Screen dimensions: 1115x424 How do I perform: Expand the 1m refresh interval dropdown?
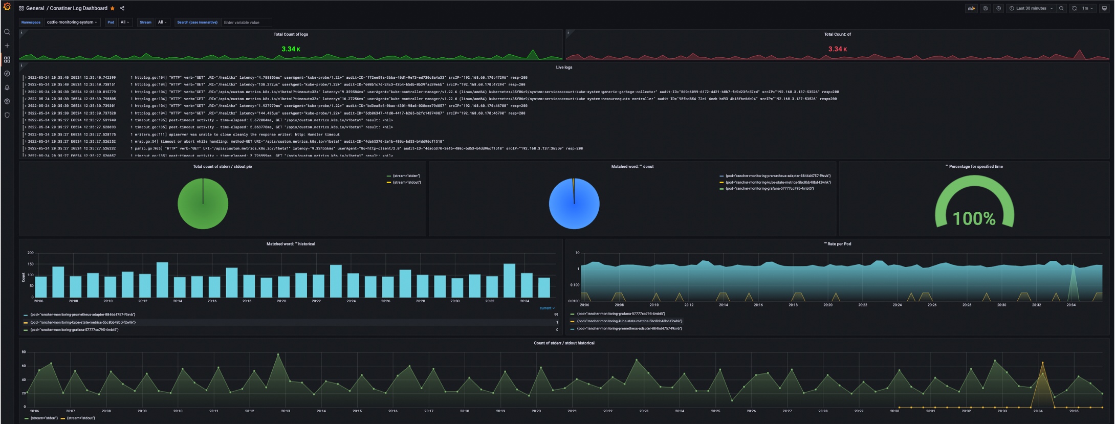pyautogui.click(x=1087, y=8)
